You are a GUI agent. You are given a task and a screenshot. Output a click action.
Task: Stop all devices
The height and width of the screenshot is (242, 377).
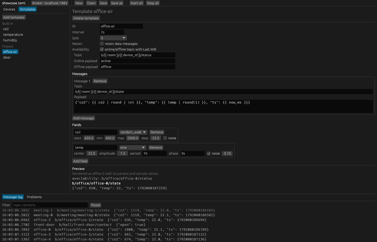tap(153, 3)
